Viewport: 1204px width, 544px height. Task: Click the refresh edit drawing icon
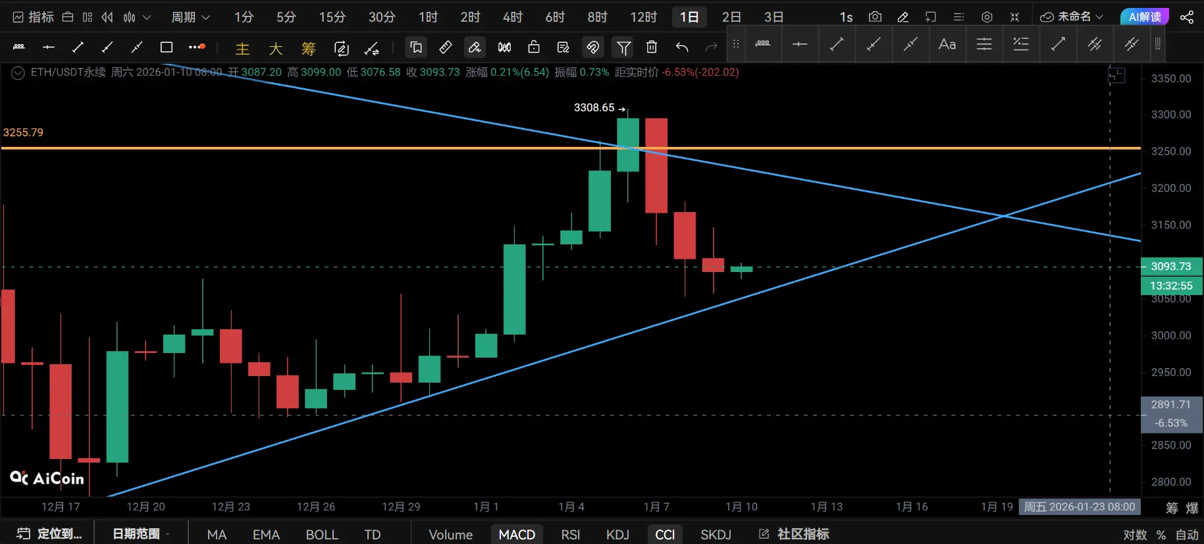coord(341,47)
